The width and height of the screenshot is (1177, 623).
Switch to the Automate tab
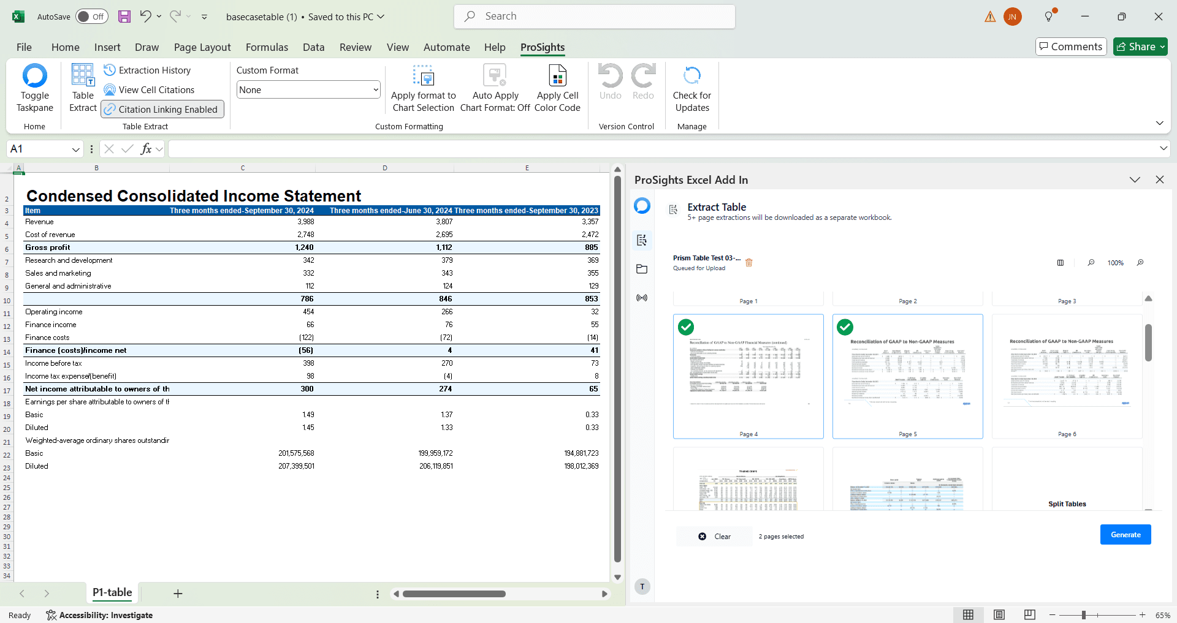coord(446,47)
